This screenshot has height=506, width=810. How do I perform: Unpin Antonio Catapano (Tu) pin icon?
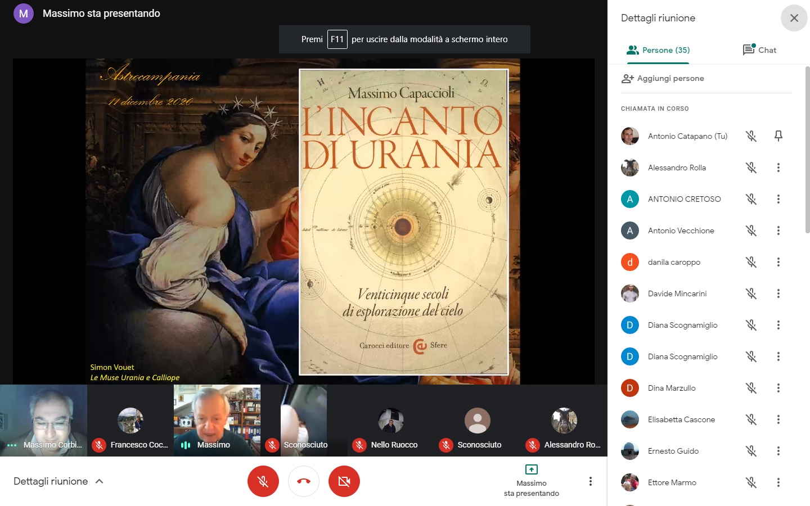(778, 136)
